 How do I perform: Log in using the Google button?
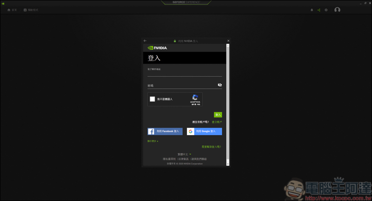click(x=205, y=131)
